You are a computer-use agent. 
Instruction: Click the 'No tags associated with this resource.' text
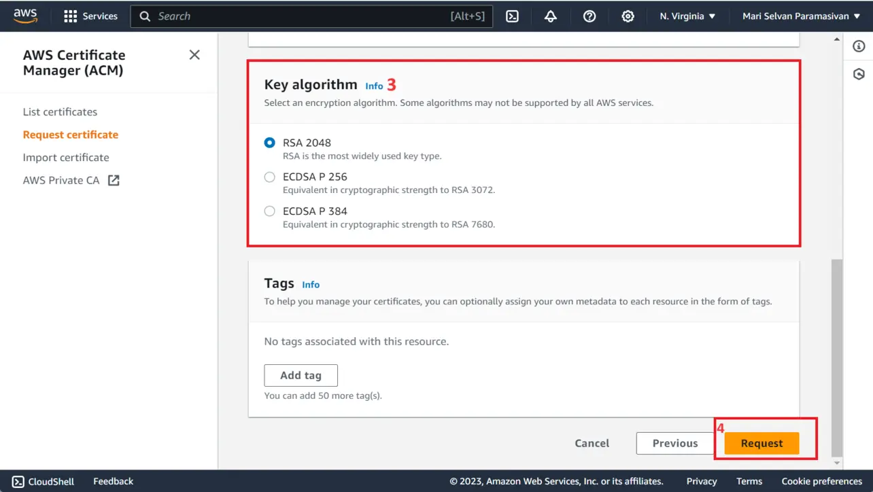[x=356, y=341]
